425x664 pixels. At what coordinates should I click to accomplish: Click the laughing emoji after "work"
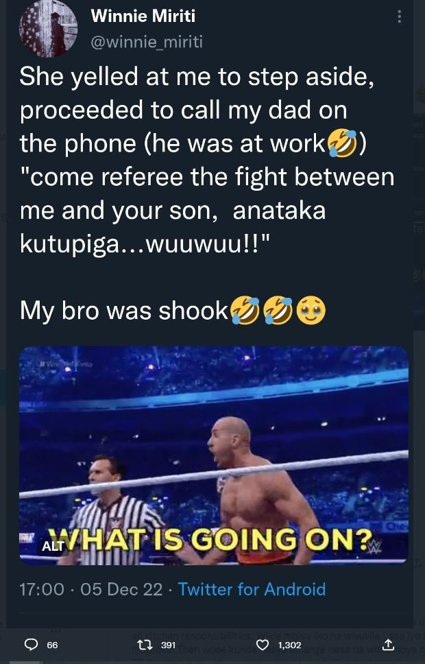[x=343, y=144]
